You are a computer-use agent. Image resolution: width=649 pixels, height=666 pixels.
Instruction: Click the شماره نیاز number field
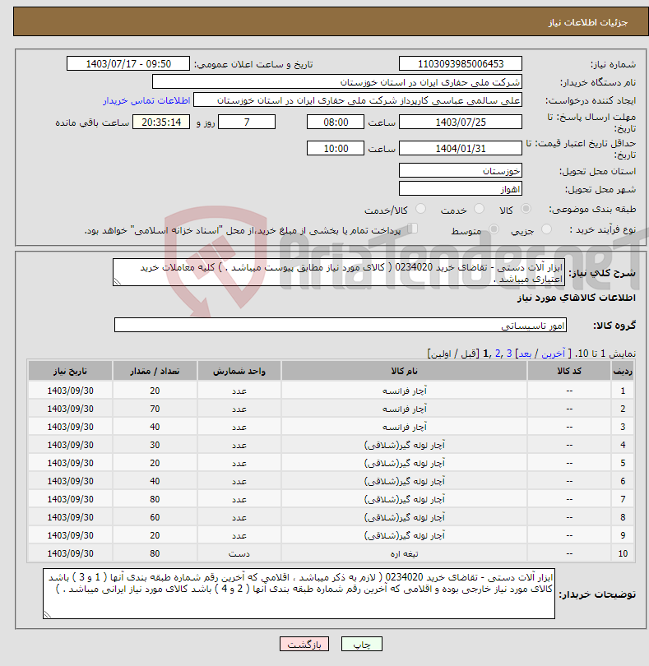click(461, 63)
